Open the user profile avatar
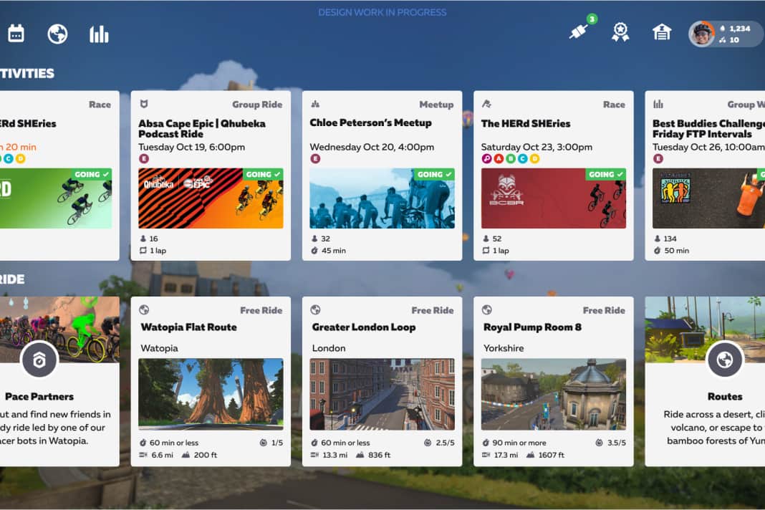 702,34
